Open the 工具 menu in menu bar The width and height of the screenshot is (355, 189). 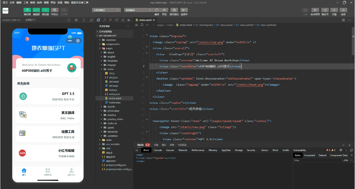pos(26,2)
